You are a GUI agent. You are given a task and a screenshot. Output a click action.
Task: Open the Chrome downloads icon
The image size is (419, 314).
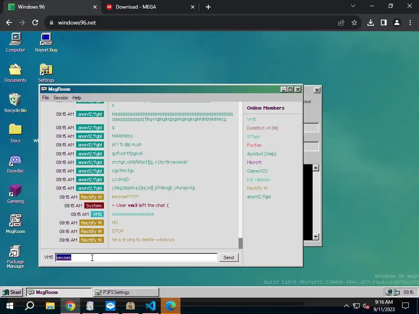click(x=371, y=23)
